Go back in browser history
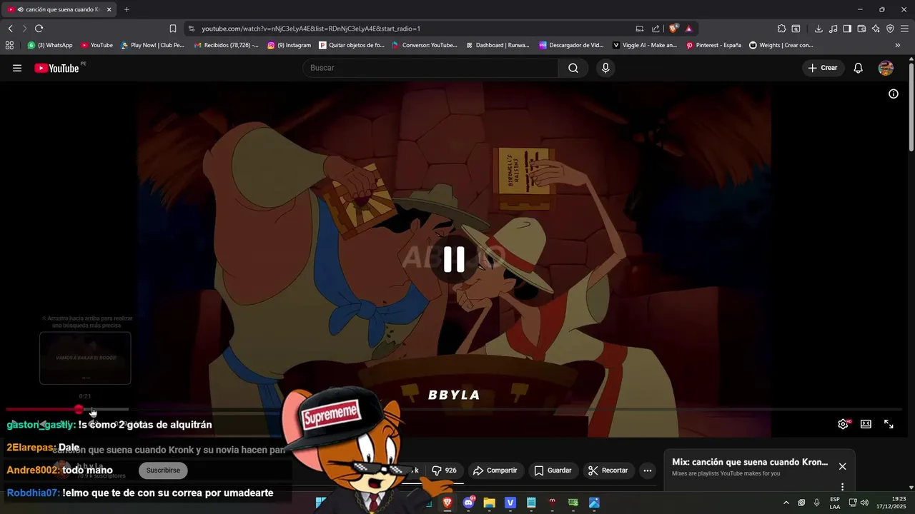 coord(10,29)
